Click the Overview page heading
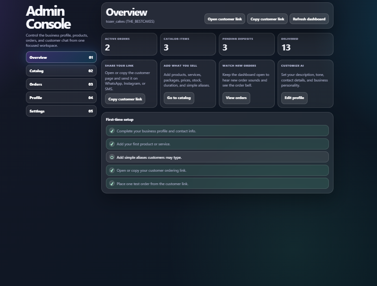This screenshot has height=286, width=377. pyautogui.click(x=126, y=12)
